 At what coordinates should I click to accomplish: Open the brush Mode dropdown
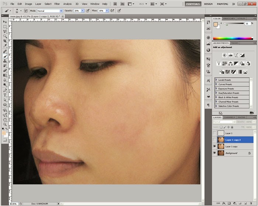click(x=50, y=11)
